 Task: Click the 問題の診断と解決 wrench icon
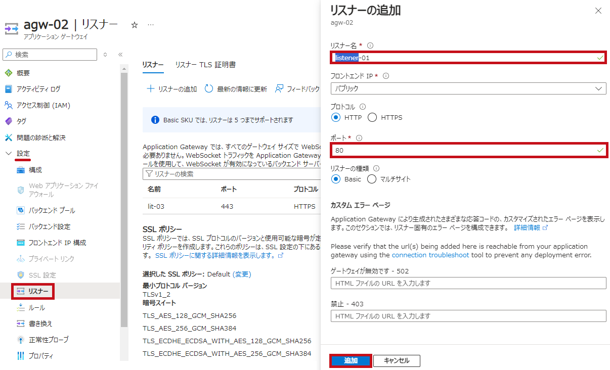point(8,137)
